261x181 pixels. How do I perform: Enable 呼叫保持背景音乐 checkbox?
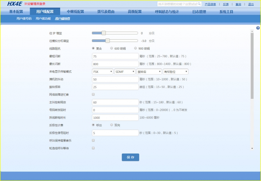(93, 140)
